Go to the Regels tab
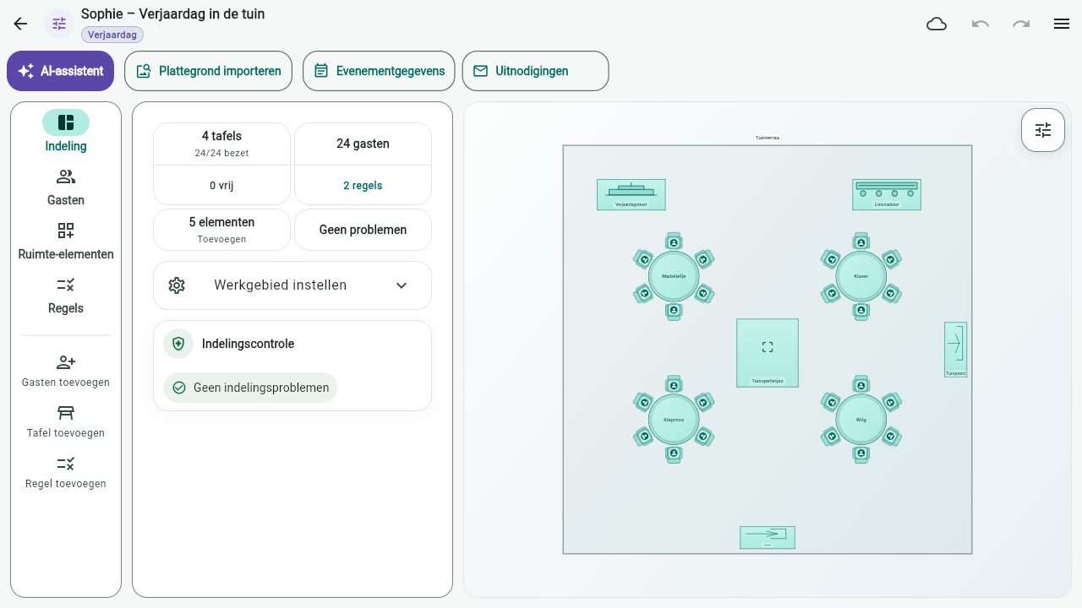Viewport: 1082px width, 608px height. (66, 296)
